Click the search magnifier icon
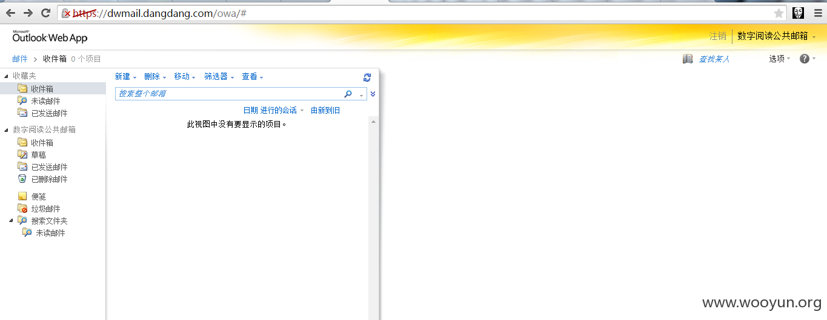The width and height of the screenshot is (827, 320). point(348,94)
